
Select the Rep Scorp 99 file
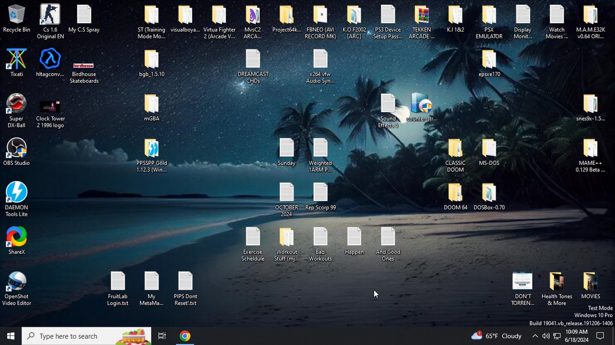pyautogui.click(x=320, y=196)
